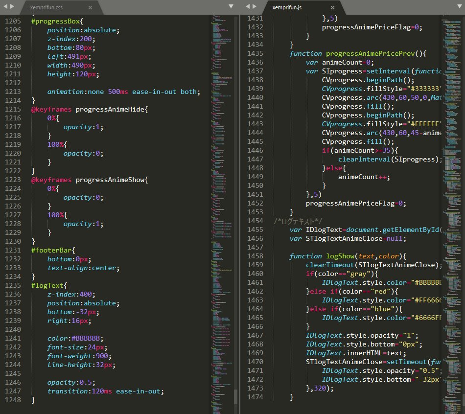This screenshot has height=414, width=465.
Task: Go to next tab in left pane
Action: click(x=12, y=6)
